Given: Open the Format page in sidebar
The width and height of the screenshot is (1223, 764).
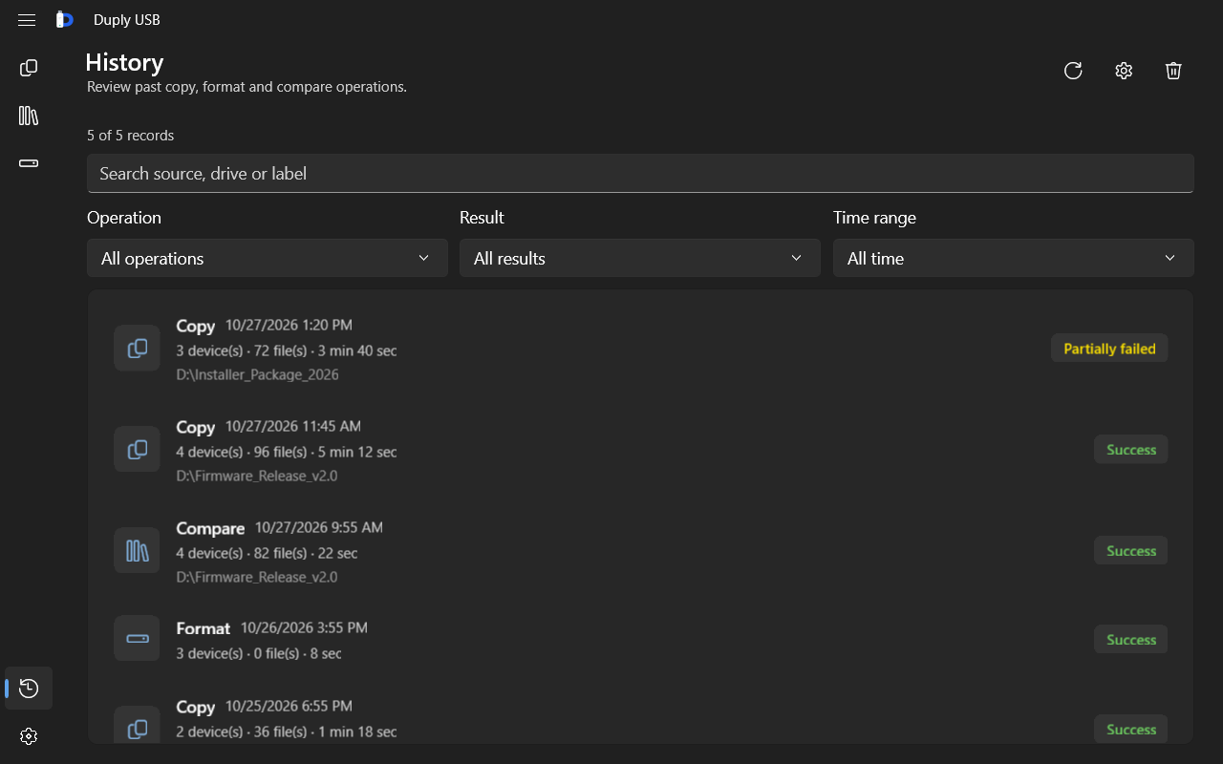Looking at the screenshot, I should [x=29, y=163].
